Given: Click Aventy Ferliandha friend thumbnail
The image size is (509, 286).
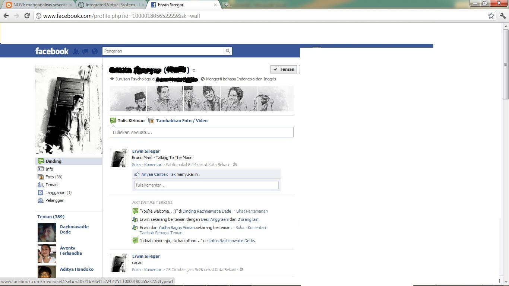Looking at the screenshot, I should [x=47, y=254].
